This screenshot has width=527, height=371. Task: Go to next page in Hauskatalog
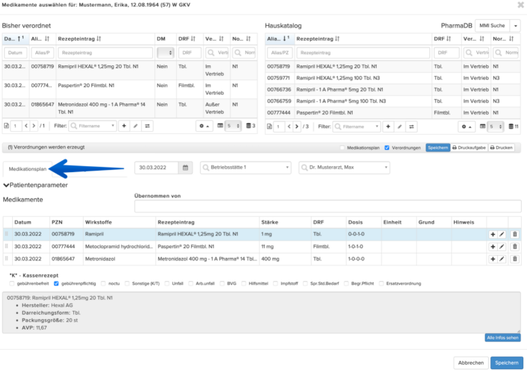(297, 127)
